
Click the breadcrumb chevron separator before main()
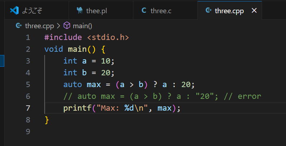(x=58, y=25)
